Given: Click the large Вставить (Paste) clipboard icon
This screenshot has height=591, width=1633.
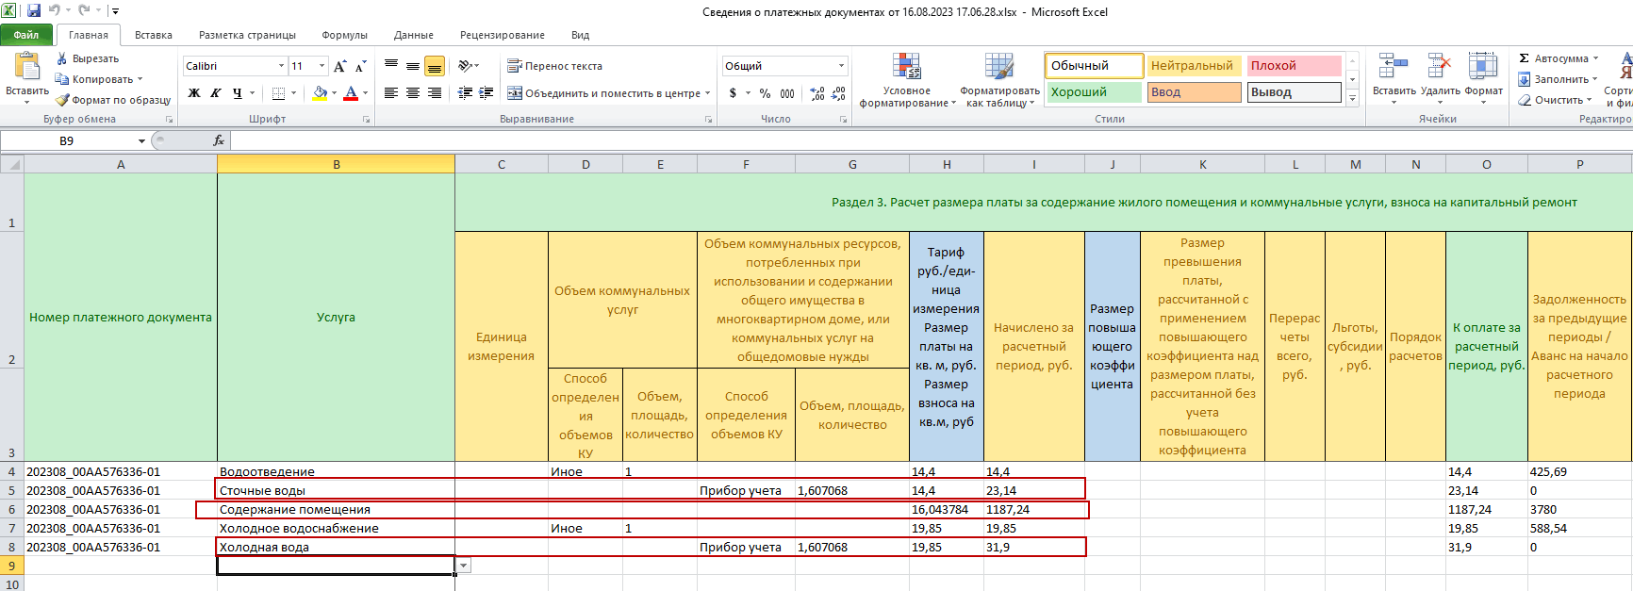Looking at the screenshot, I should pos(27,67).
